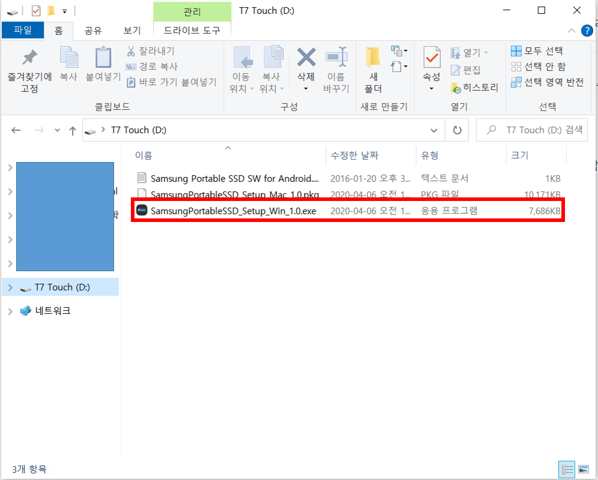Click 바로 가기 붙여넣기 shortcut paste
The width and height of the screenshot is (598, 480).
[x=172, y=82]
